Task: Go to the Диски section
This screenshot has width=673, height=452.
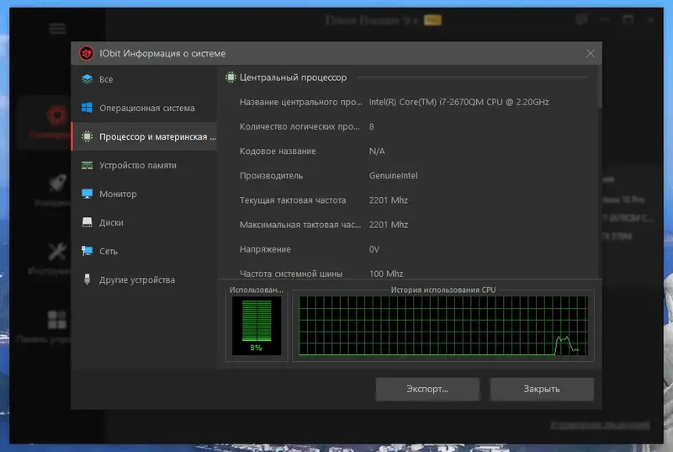Action: (144, 222)
